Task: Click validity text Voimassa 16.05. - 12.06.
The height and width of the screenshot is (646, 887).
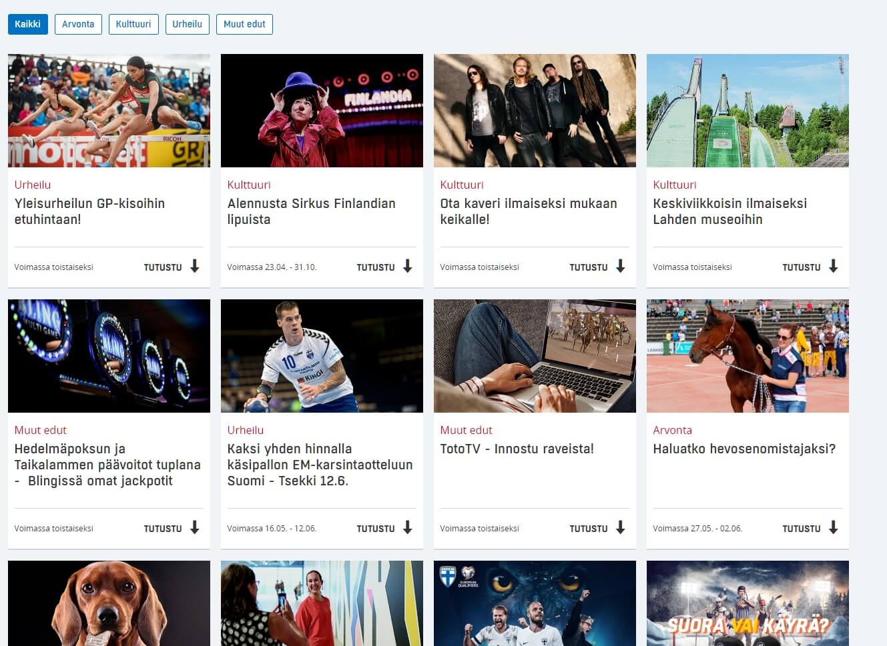Action: tap(272, 529)
